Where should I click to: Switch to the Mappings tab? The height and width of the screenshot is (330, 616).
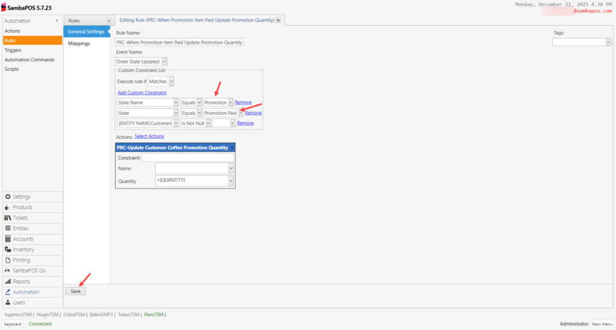79,43
